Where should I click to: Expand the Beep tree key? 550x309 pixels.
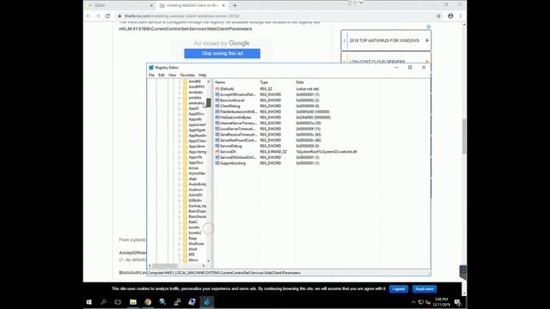tap(180, 239)
